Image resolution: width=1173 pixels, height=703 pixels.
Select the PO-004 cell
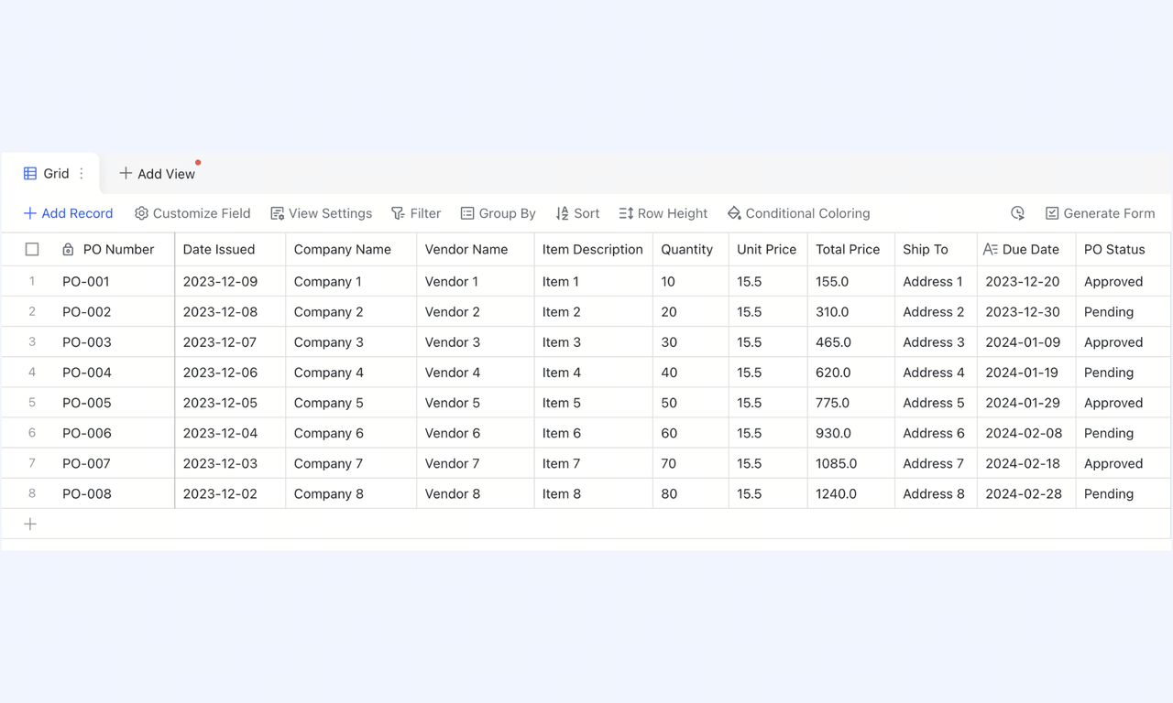[114, 373]
